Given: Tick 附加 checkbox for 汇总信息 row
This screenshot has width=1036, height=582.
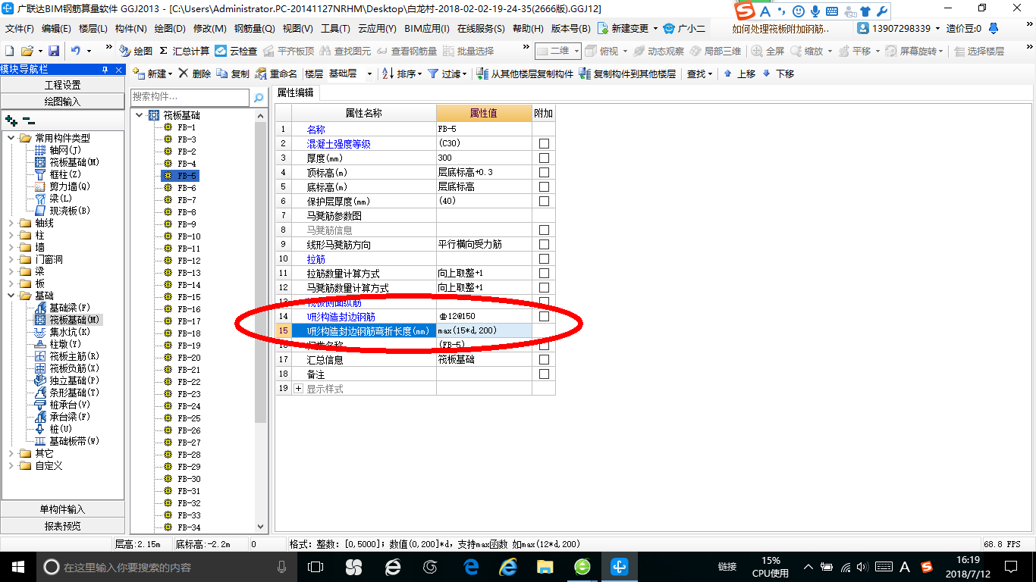Looking at the screenshot, I should (544, 359).
